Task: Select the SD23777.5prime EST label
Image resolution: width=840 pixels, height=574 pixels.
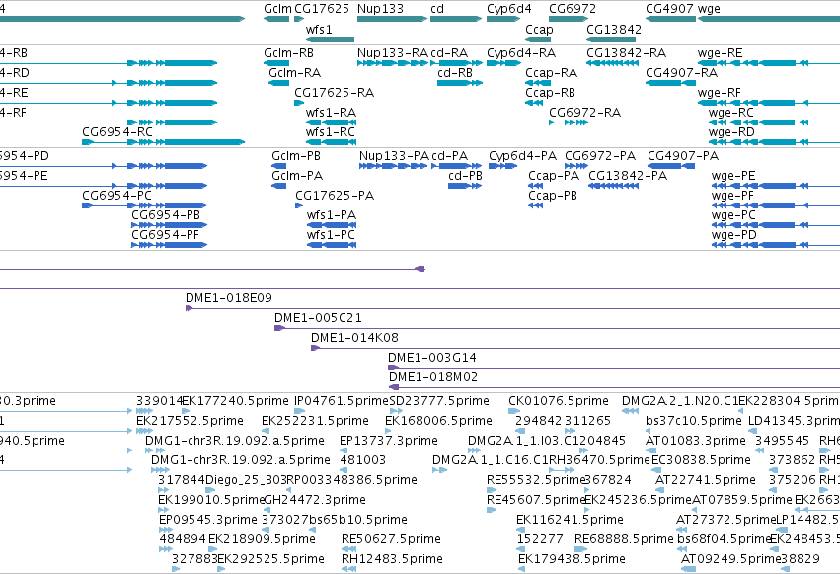Action: pos(439,401)
